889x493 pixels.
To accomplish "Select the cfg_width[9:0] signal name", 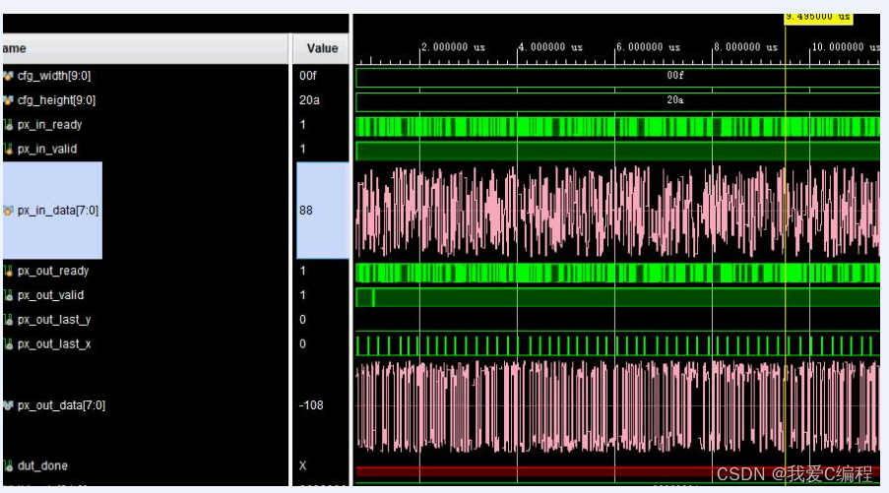I will (x=54, y=76).
